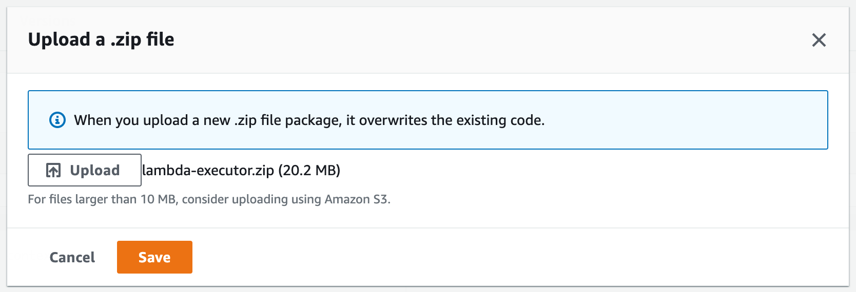Click the upload arrow icon in Upload button
This screenshot has width=856, height=292.
53,170
